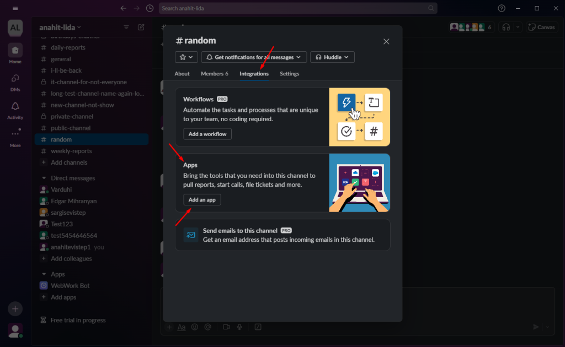Open Free trial in progress
Screen dimensions: 565x347
pyautogui.click(x=73, y=320)
